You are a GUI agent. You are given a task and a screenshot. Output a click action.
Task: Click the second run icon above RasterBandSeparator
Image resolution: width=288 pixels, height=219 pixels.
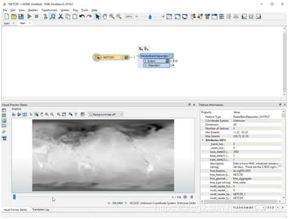[146, 49]
